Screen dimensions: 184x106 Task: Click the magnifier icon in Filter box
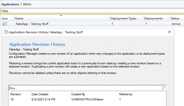[x=163, y=88]
